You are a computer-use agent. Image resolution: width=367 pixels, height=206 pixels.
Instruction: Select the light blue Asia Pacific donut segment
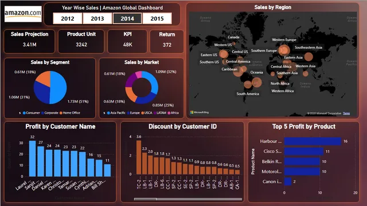coord(153,82)
